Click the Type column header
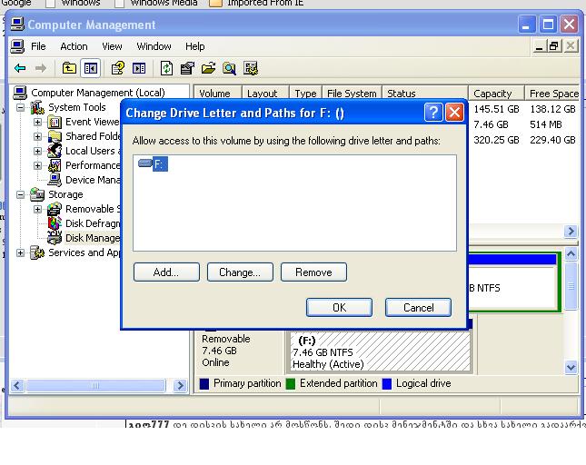Viewport: 586px width, 465px height. [x=305, y=93]
